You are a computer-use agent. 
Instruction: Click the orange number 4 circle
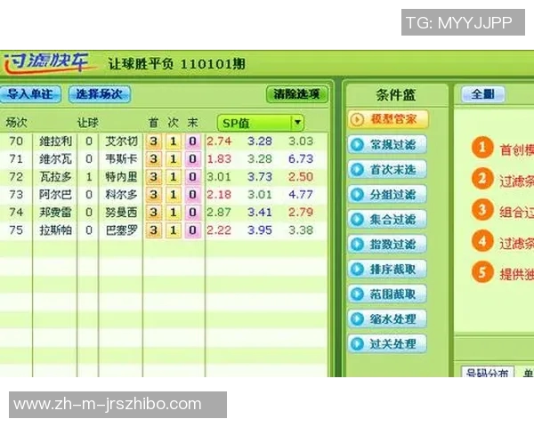tap(482, 241)
